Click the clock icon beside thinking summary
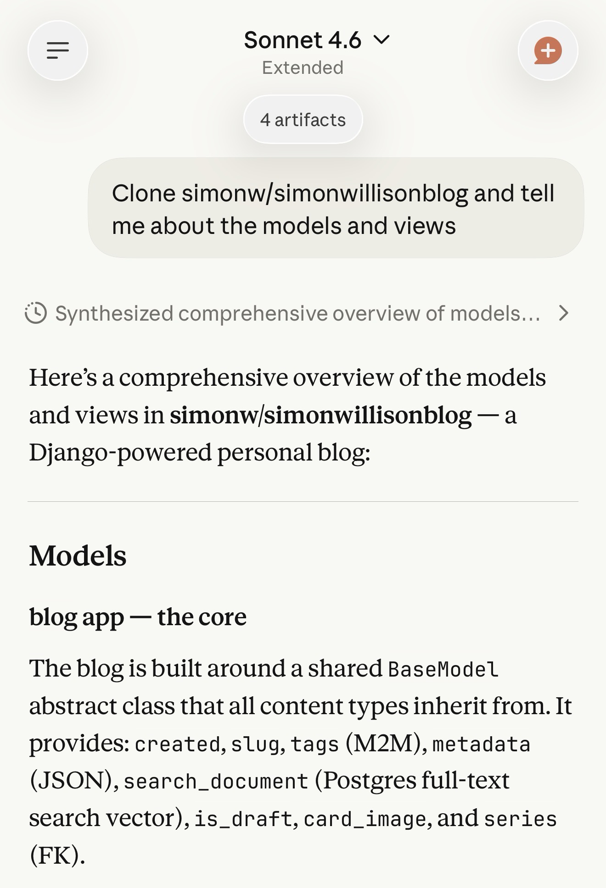The image size is (606, 888). 36,313
